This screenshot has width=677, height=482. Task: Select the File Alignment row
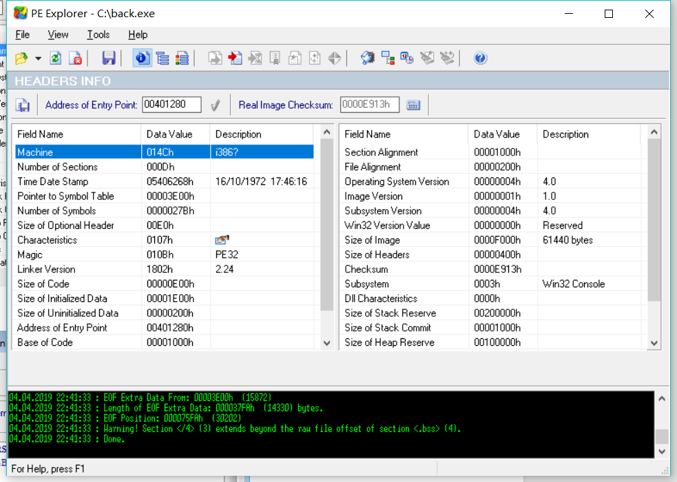[492, 167]
